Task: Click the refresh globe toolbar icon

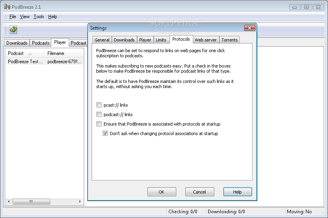Action: tap(13, 30)
